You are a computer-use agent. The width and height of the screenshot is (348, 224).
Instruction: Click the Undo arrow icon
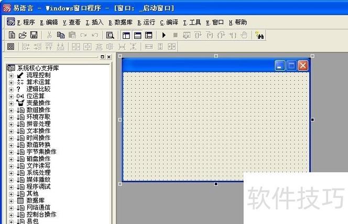pos(95,35)
